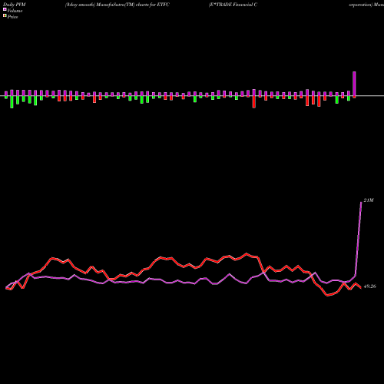
Task: Click the Price legend color swatch
Action: (x=5, y=16)
